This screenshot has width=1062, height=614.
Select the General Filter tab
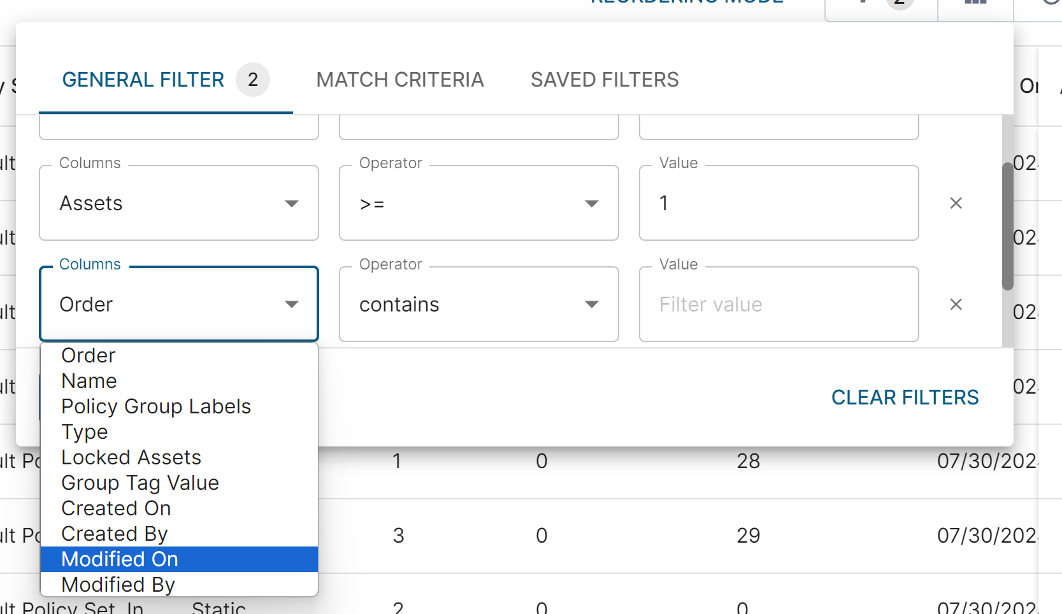coord(143,80)
